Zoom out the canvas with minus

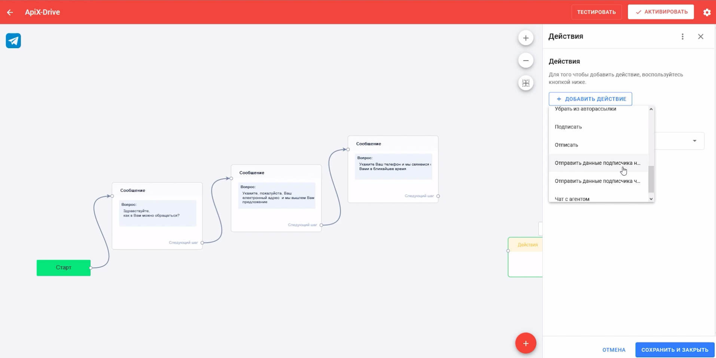[x=525, y=61]
